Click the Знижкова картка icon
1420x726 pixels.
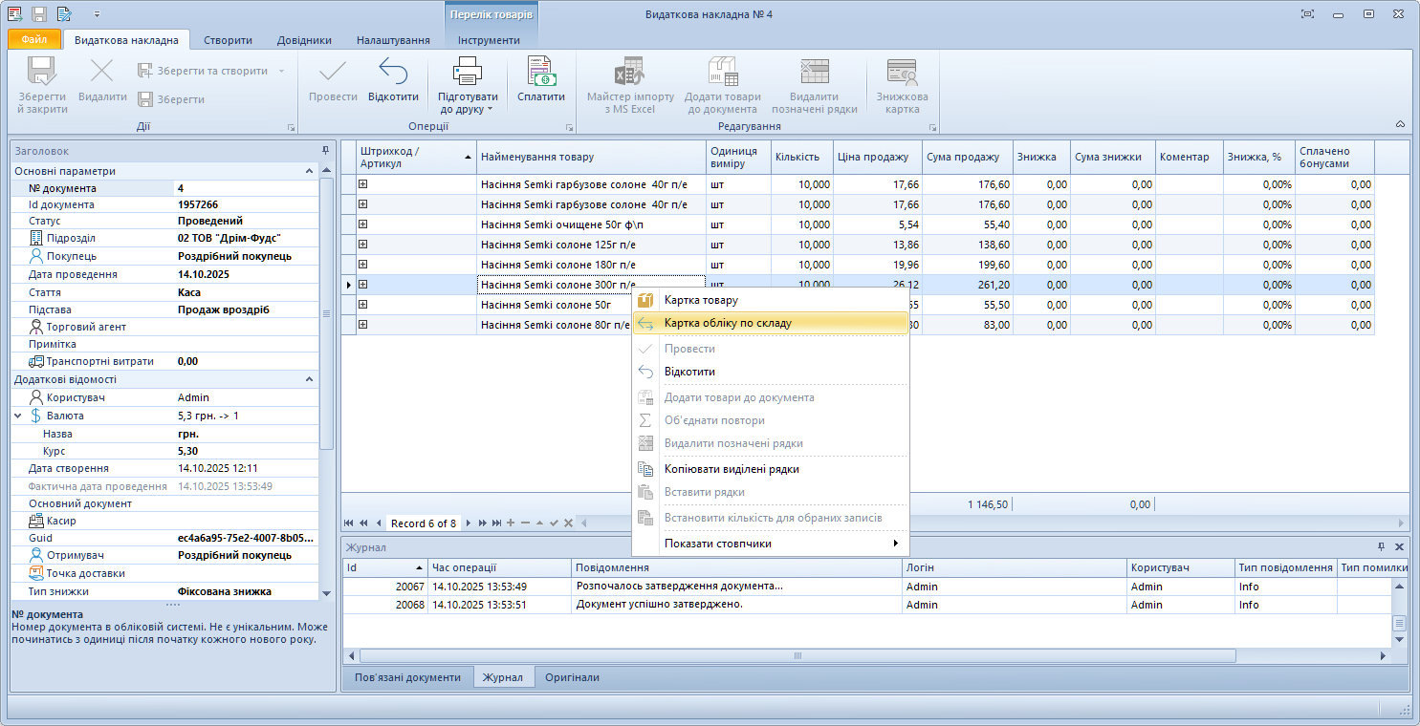tap(902, 73)
